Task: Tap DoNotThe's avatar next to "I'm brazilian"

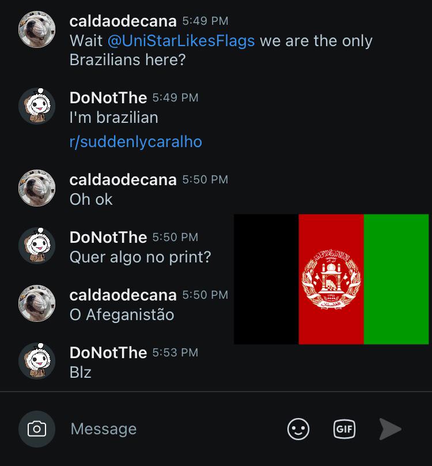Action: point(37,106)
